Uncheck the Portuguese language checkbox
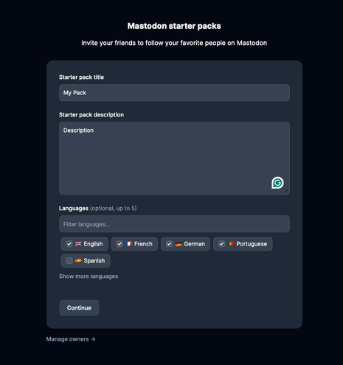This screenshot has width=343, height=365. pos(221,244)
